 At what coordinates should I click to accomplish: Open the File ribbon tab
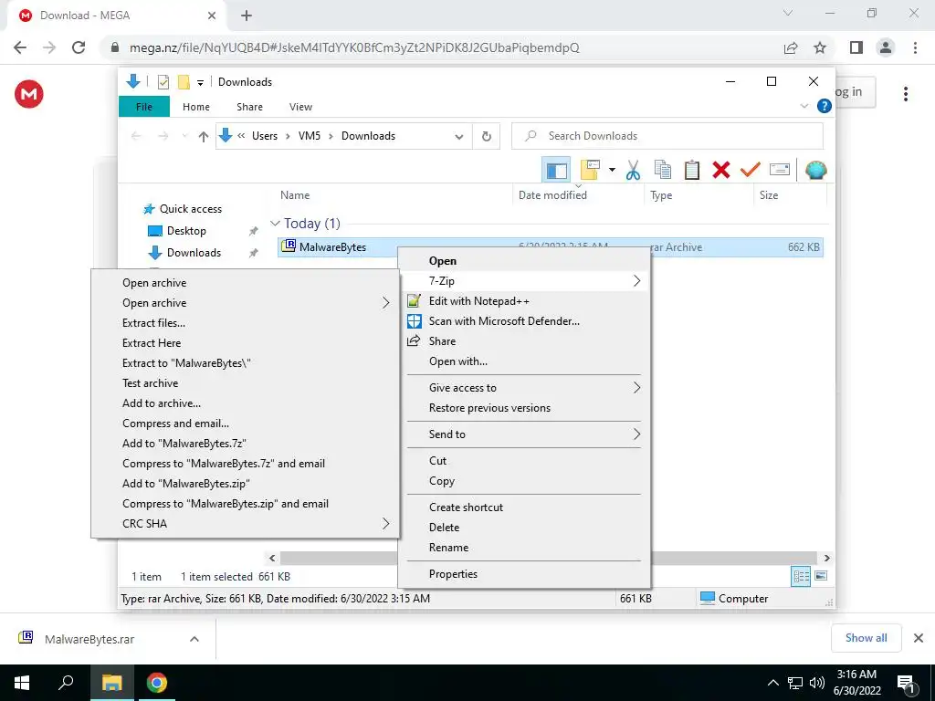tap(144, 107)
